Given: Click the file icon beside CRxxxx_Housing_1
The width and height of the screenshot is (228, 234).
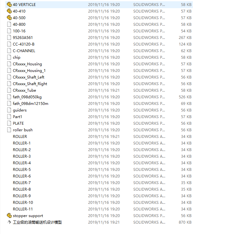Looking at the screenshot, I should (x=9, y=70).
